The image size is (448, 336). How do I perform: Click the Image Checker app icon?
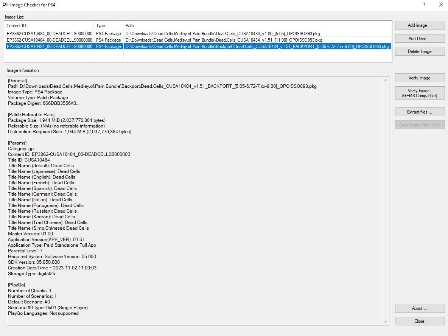pyautogui.click(x=5, y=5)
